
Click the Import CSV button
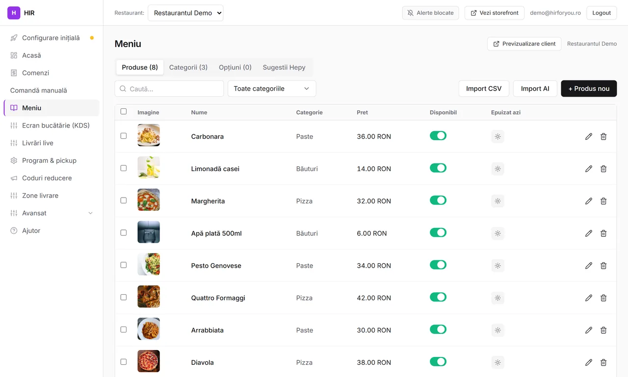(484, 89)
